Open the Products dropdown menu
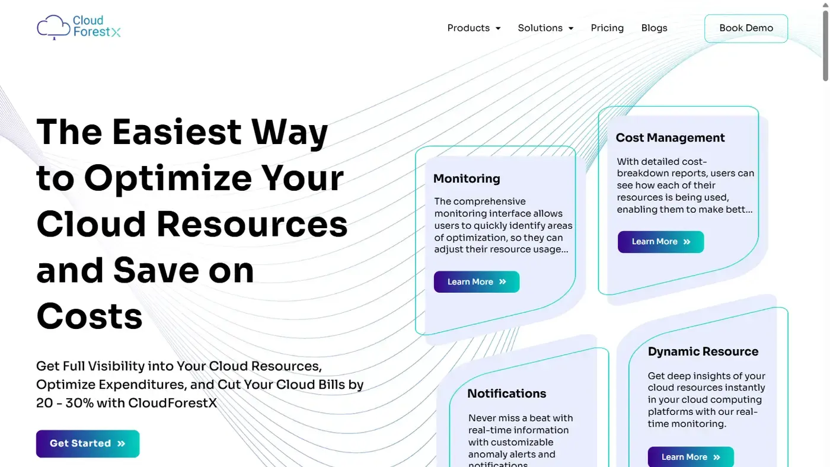Viewport: 830px width, 467px height. (474, 28)
